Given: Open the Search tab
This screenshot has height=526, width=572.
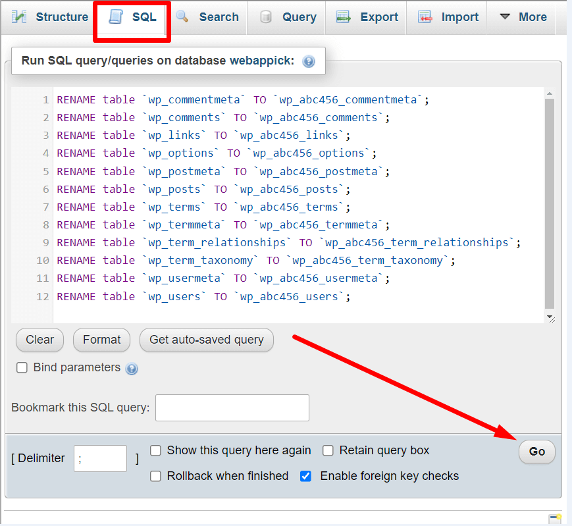Looking at the screenshot, I should coord(207,17).
